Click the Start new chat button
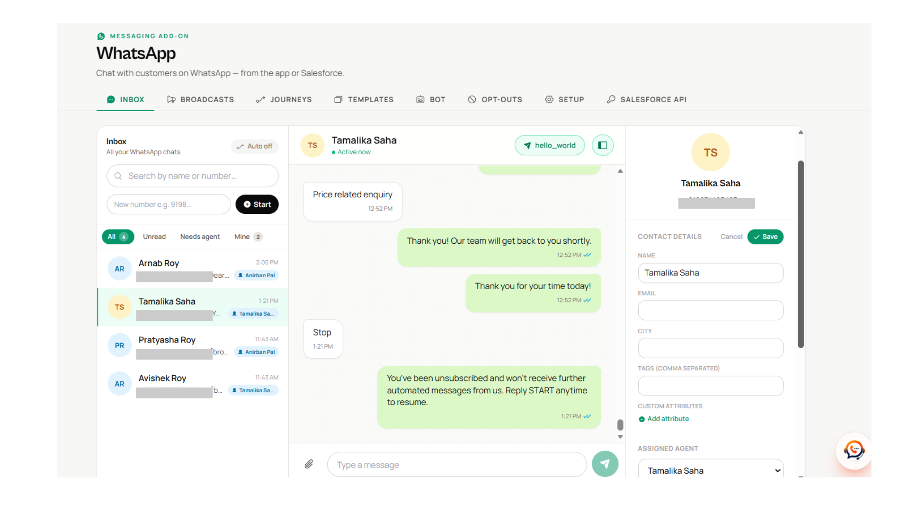Viewport: 909px width, 511px height. (257, 204)
